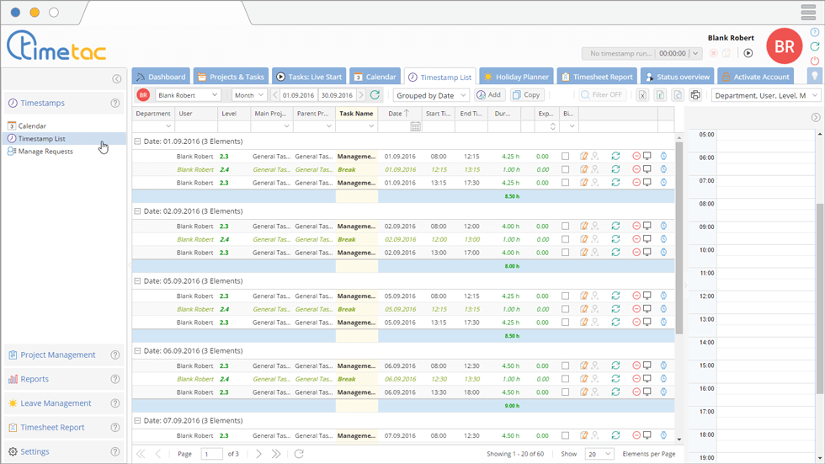The height and width of the screenshot is (464, 825).
Task: Open the Projects & Tasks tab
Action: [230, 77]
